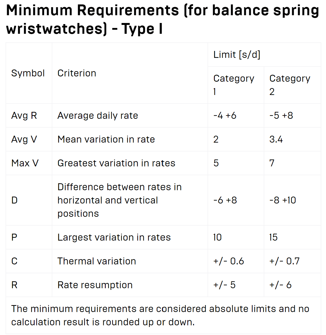This screenshot has height=335, width=326.
Task: Select the 3.4 limit value
Action: point(276,139)
